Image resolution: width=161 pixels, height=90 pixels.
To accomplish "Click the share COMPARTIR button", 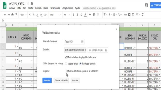I will tap(156, 5).
